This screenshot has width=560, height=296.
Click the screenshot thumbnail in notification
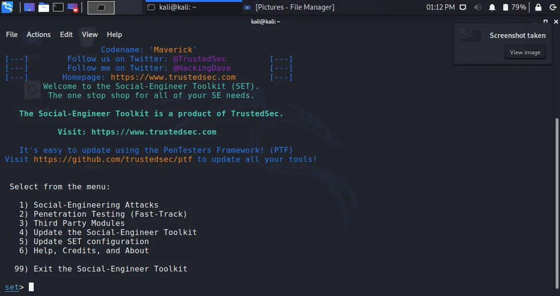(471, 35)
